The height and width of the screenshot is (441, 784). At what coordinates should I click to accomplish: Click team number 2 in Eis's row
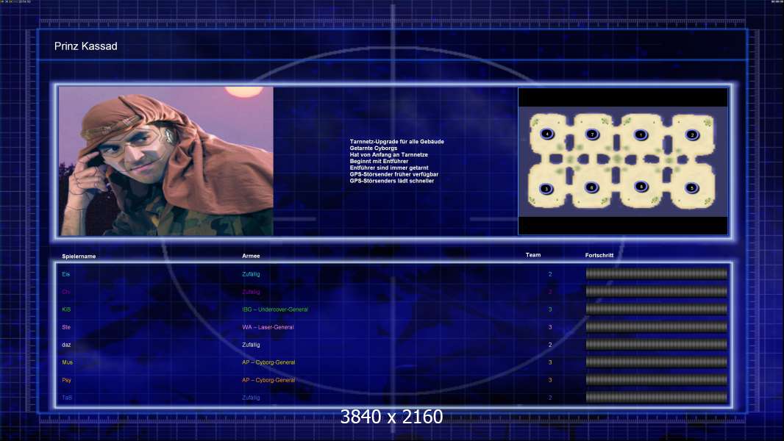tap(550, 274)
